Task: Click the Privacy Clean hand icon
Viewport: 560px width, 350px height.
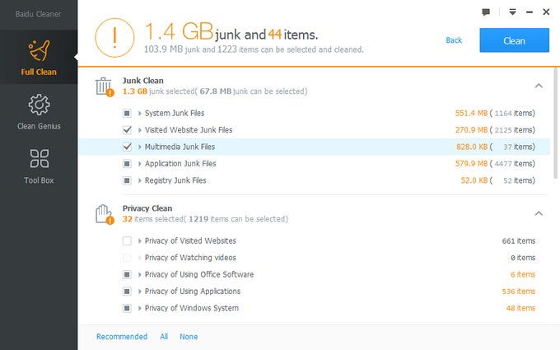Action: tap(104, 214)
